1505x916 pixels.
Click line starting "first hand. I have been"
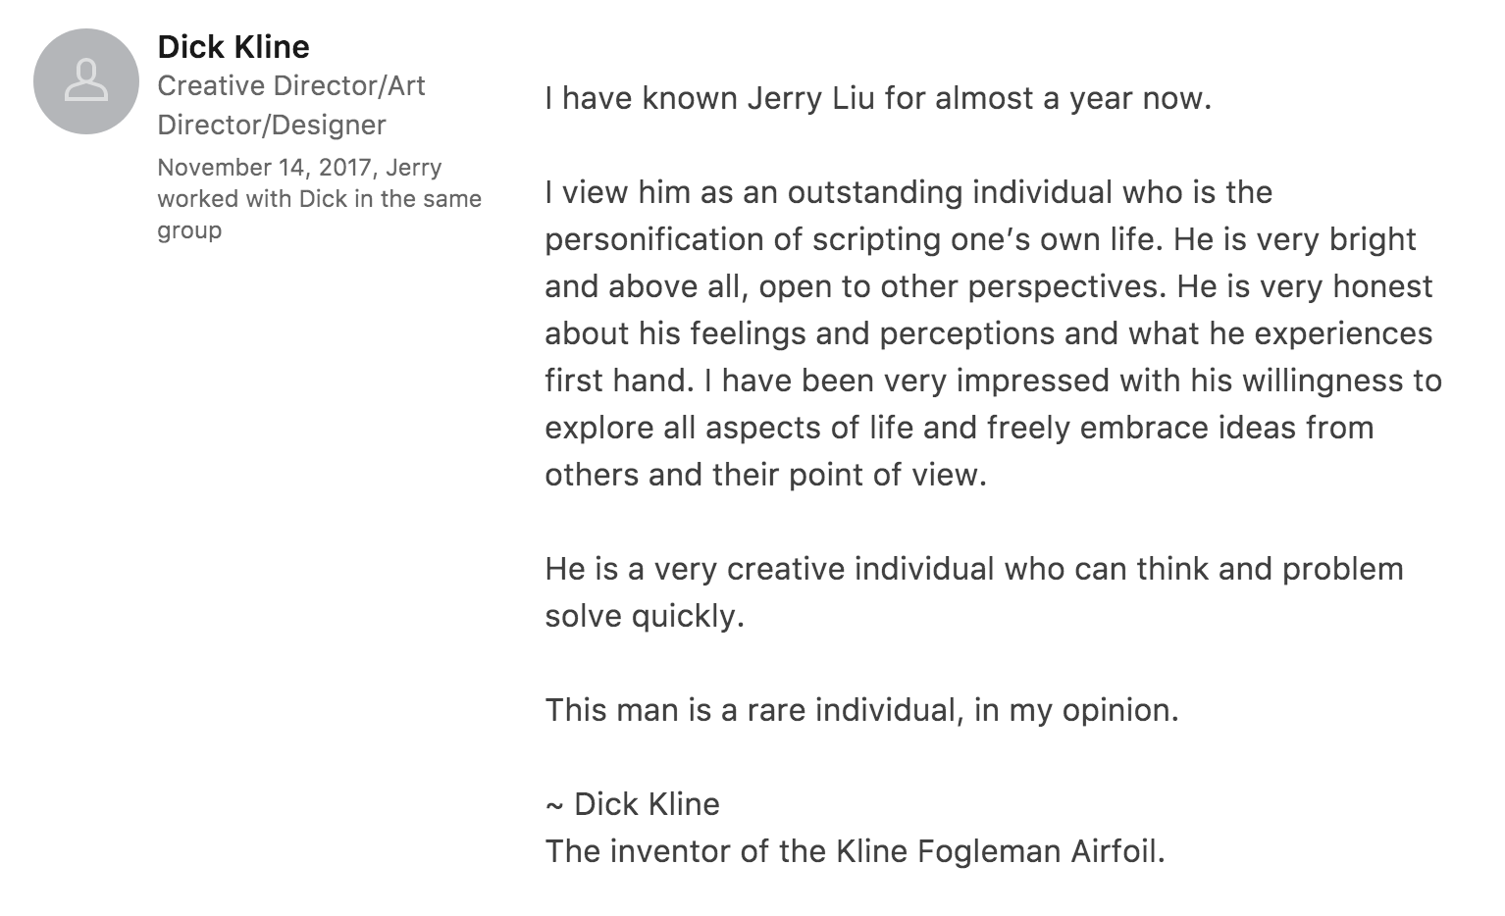tap(994, 381)
